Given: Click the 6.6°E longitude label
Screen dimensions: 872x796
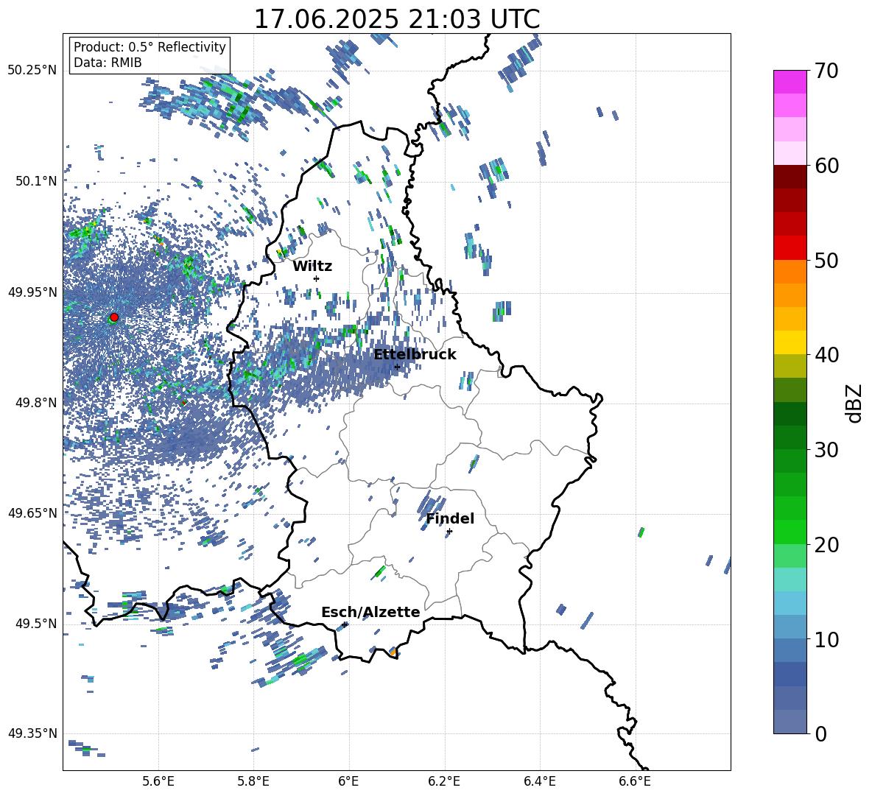Looking at the screenshot, I should [635, 781].
